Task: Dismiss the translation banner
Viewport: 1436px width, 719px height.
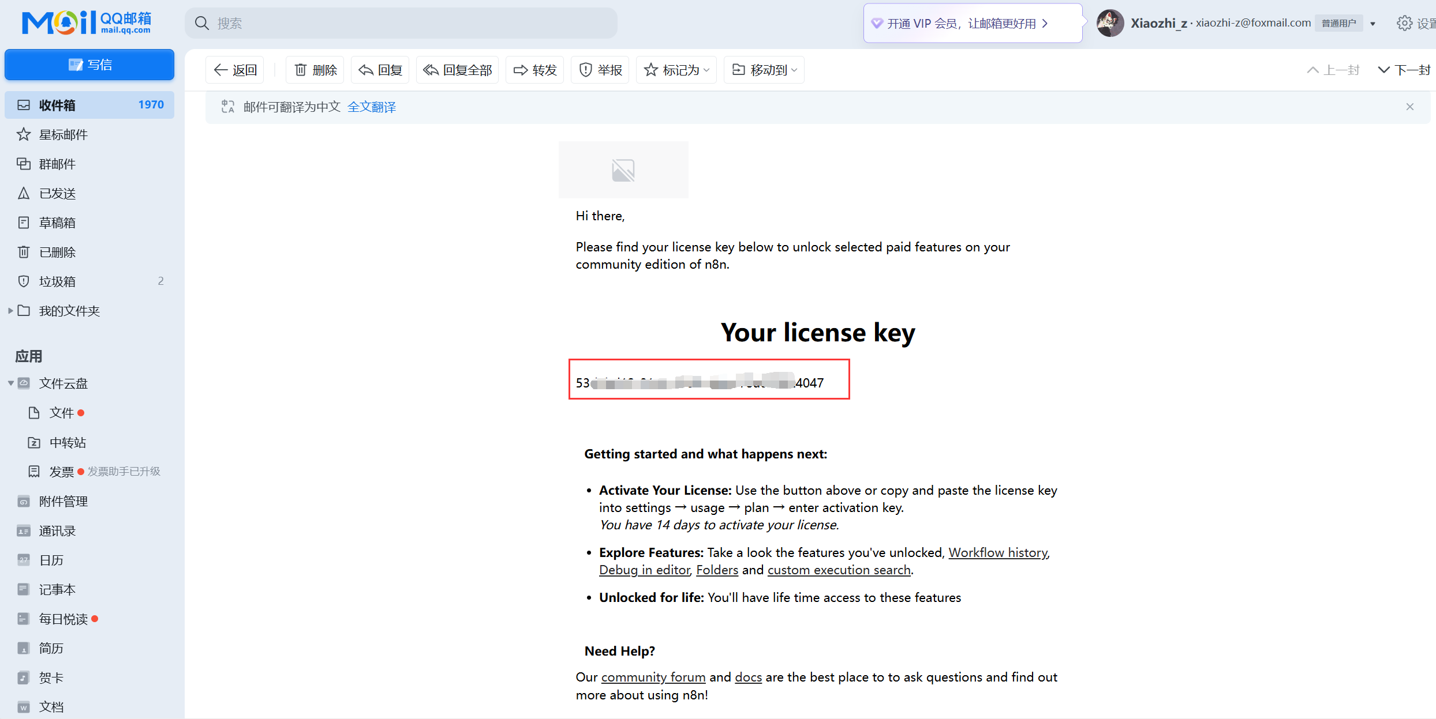Action: [1410, 107]
